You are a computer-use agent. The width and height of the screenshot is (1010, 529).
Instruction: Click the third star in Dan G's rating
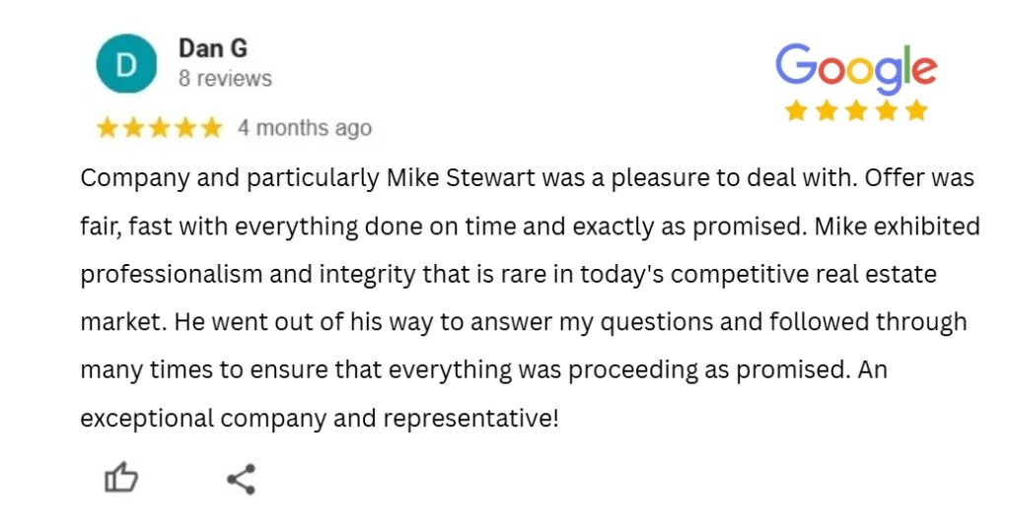(159, 128)
